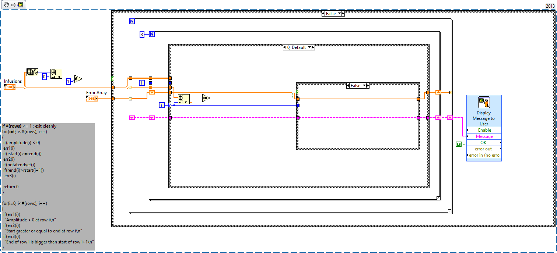Click comment text 'End of row i is bigger'
This screenshot has height=253, width=557.
tap(27, 242)
